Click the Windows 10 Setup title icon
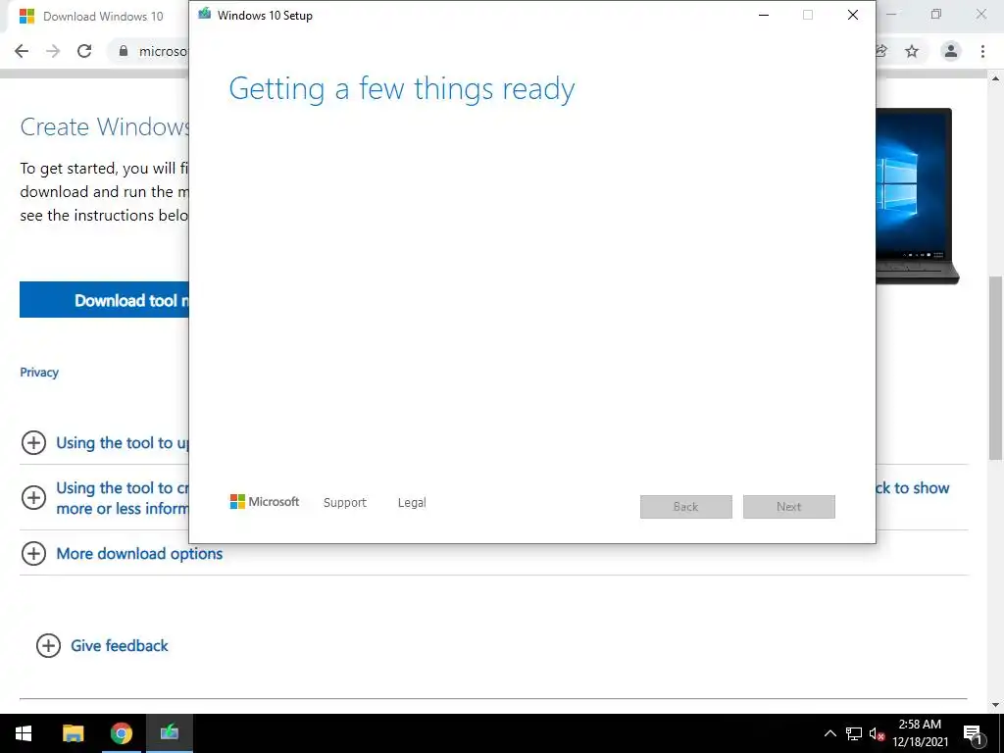Viewport: 1004px width, 753px height. coord(204,14)
